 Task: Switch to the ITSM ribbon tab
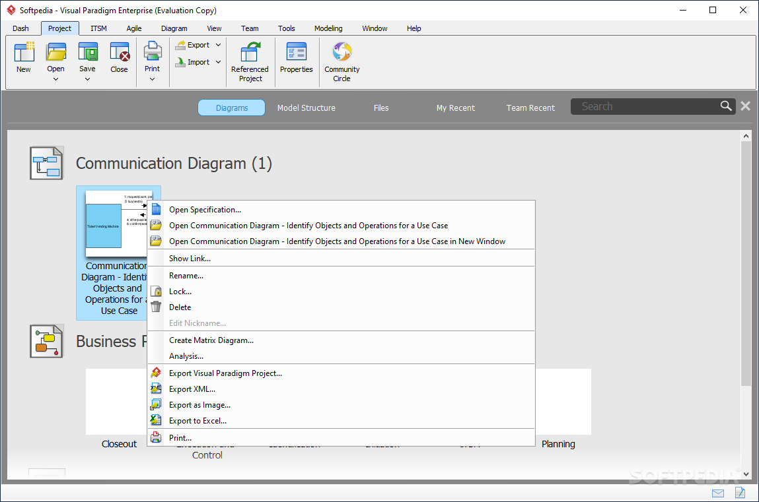[x=98, y=28]
